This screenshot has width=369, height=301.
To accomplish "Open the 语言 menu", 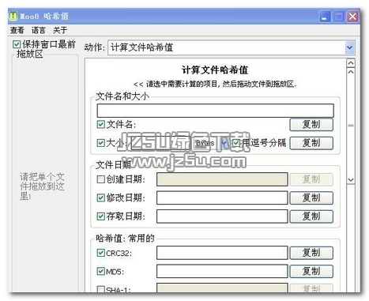I will (x=39, y=30).
